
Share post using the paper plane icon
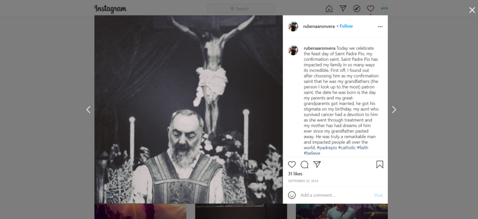(317, 164)
